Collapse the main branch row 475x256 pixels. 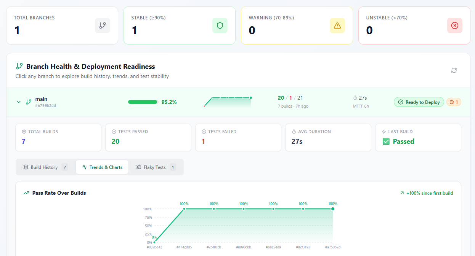(18, 102)
